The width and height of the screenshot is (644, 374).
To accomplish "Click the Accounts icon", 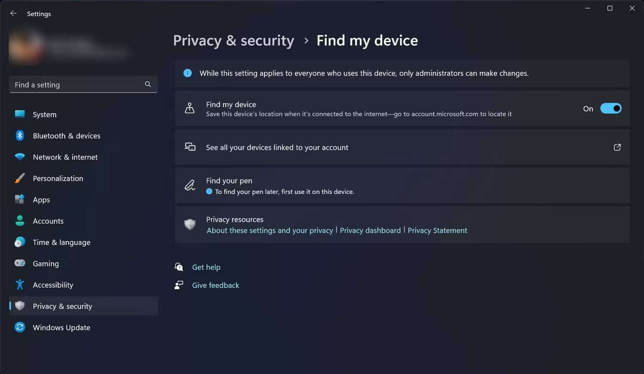I will pos(20,221).
